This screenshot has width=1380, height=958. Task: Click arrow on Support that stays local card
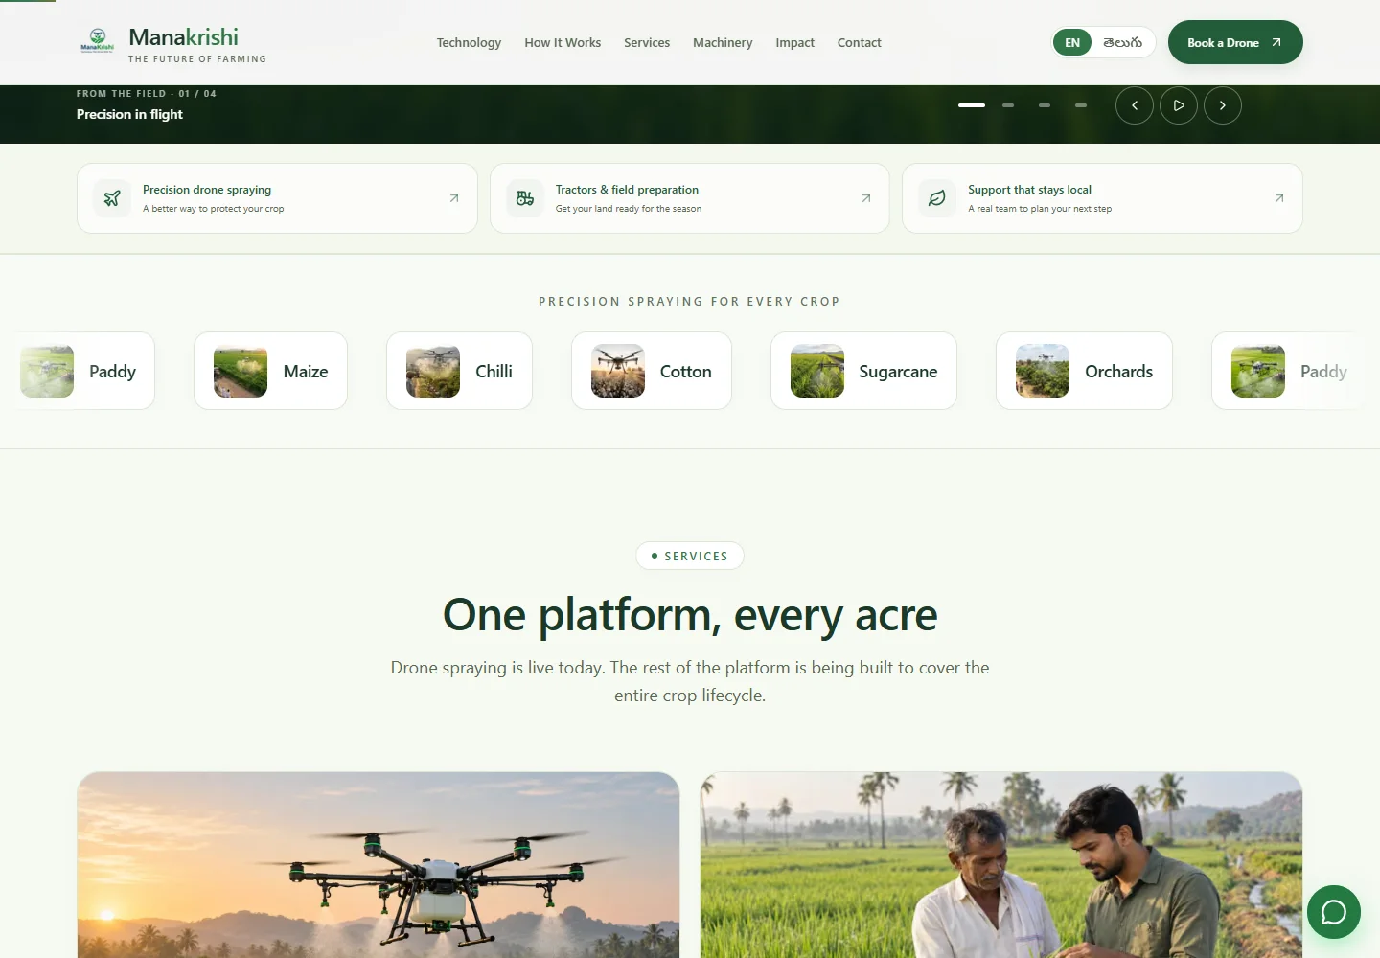[x=1279, y=198]
